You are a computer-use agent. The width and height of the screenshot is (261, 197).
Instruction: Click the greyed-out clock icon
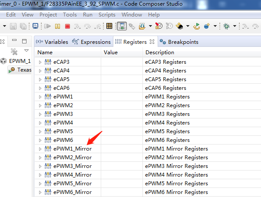tap(169, 26)
